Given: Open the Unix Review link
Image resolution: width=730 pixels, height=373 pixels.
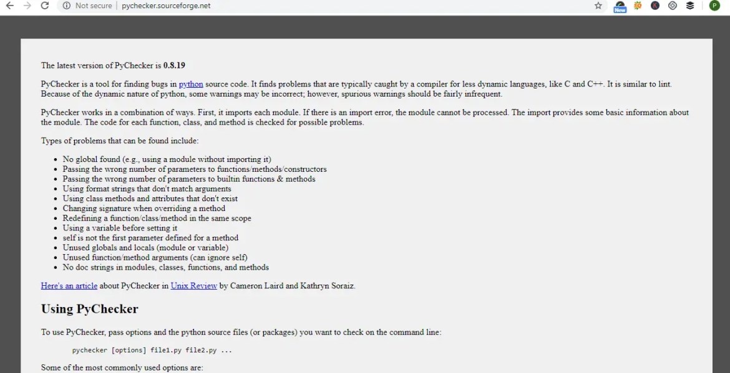Looking at the screenshot, I should point(193,286).
